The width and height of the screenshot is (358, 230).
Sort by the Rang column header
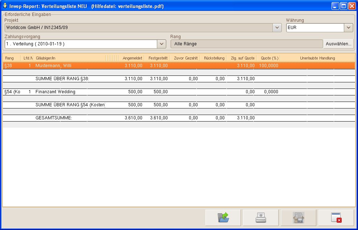pos(12,58)
